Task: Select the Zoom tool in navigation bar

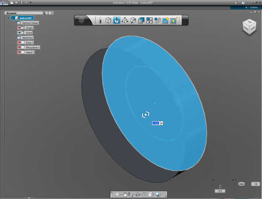Action: coord(130,194)
